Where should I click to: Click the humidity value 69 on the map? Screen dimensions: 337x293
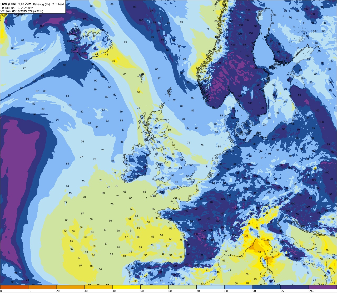click(103, 193)
